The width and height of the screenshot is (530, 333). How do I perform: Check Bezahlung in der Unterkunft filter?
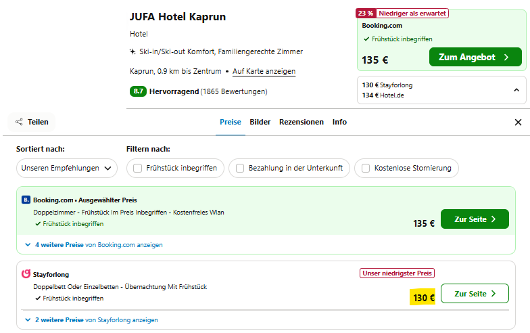[x=240, y=168]
